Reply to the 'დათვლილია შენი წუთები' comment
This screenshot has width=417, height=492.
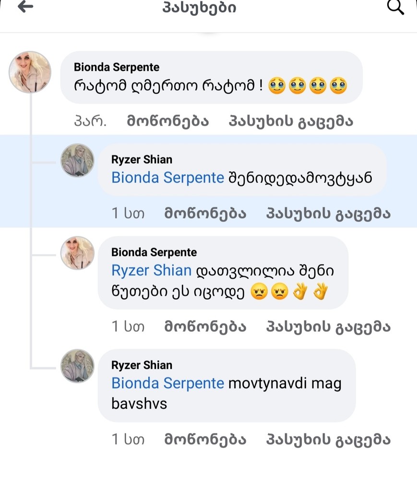pos(328,327)
